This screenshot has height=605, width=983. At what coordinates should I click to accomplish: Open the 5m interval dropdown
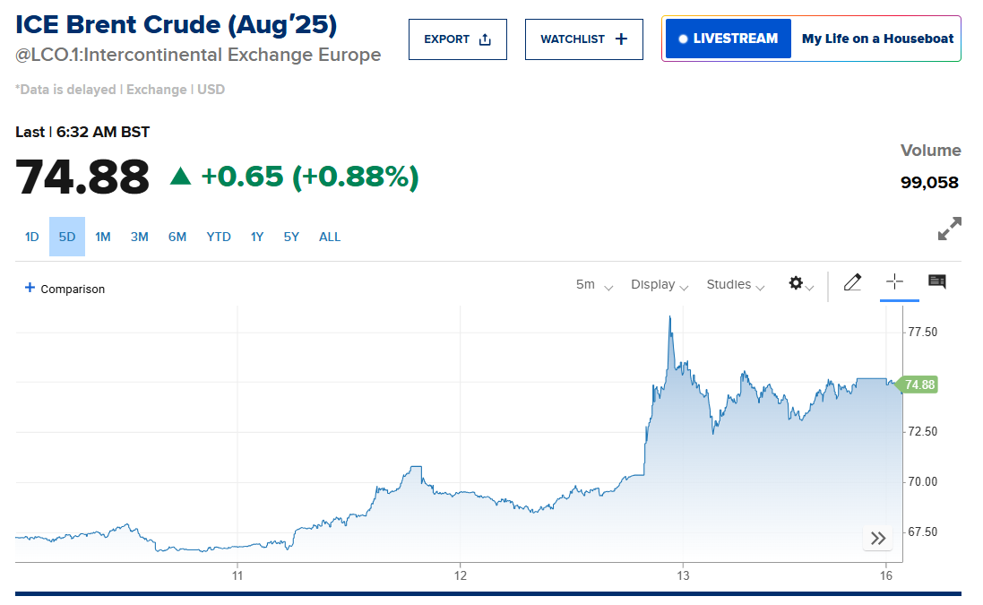(x=594, y=285)
